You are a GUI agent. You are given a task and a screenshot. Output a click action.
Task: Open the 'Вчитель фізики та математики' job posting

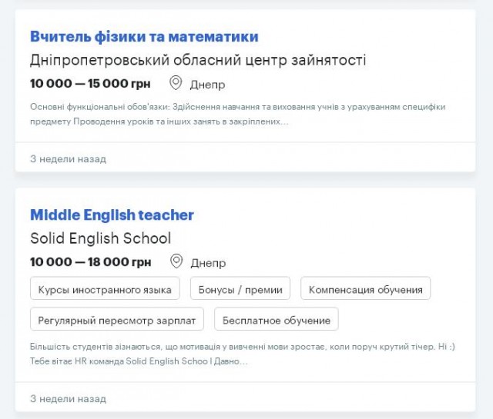(x=144, y=36)
